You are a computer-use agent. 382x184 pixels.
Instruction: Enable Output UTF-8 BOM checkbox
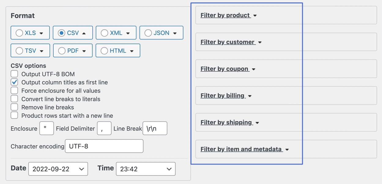(14, 74)
